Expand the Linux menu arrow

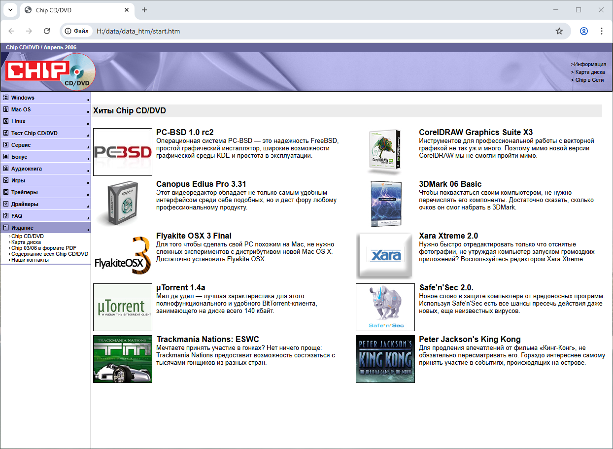(88, 123)
